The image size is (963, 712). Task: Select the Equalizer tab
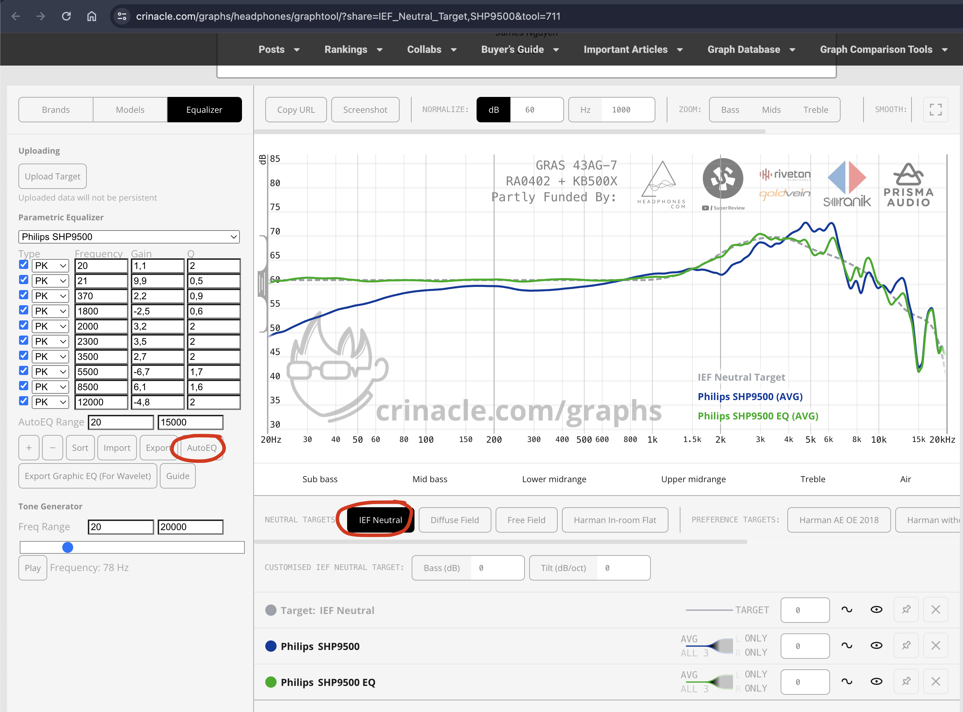[204, 110]
